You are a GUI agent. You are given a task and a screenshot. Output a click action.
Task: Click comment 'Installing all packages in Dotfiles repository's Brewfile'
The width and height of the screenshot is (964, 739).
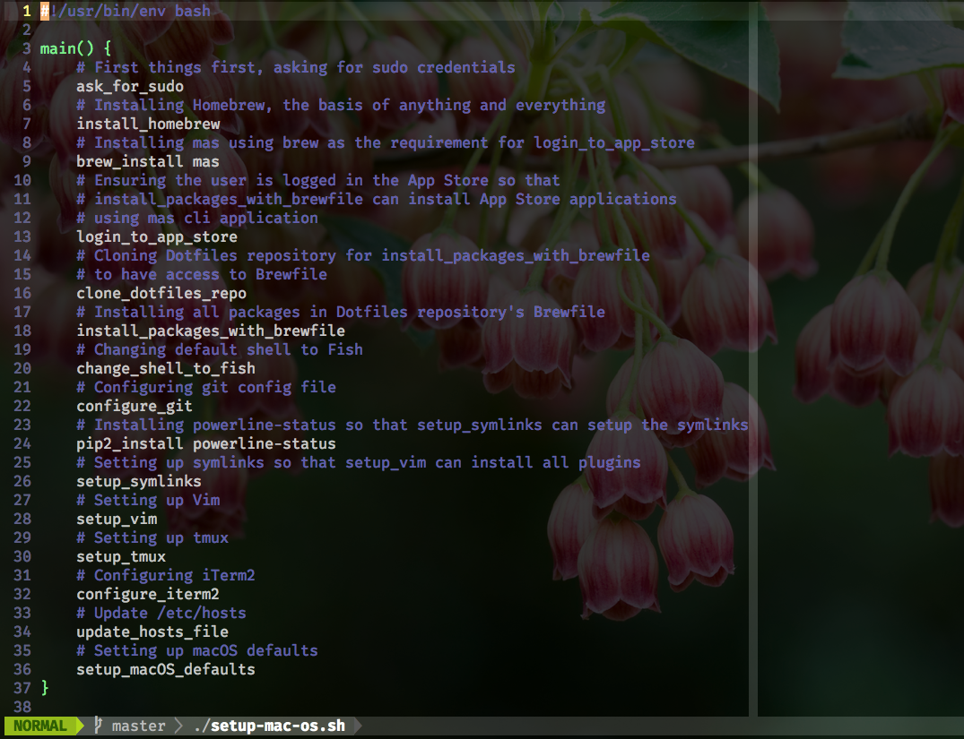341,312
